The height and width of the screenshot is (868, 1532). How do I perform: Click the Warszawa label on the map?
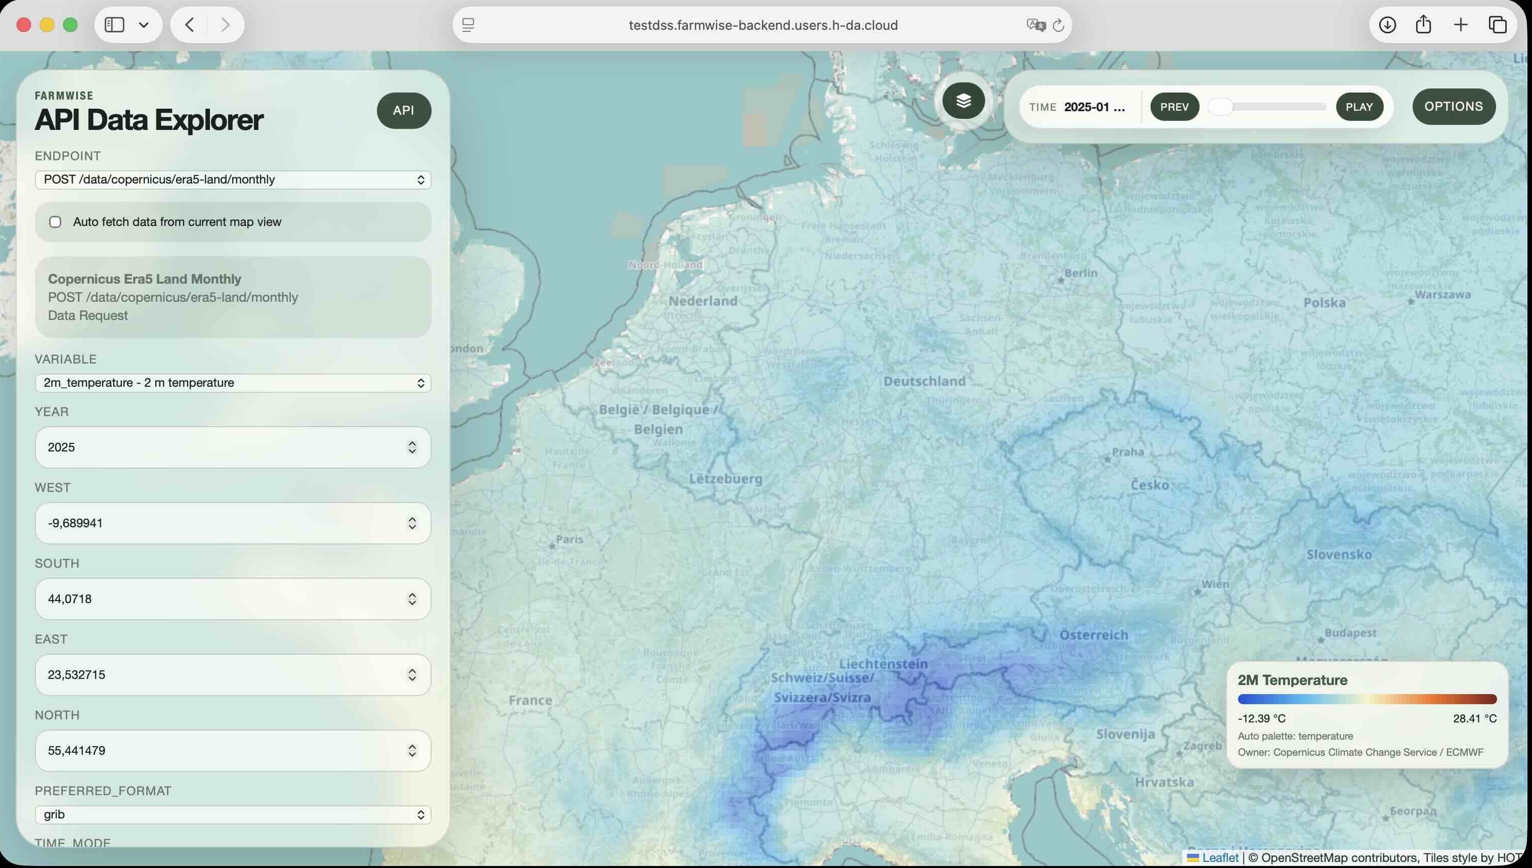(1442, 295)
